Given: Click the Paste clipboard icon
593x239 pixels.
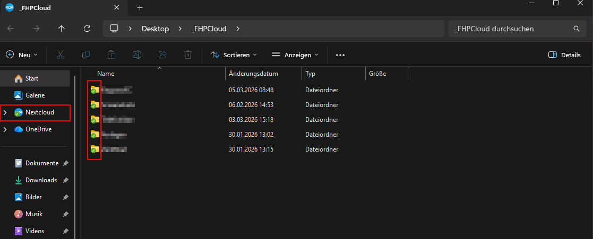Looking at the screenshot, I should 111,55.
